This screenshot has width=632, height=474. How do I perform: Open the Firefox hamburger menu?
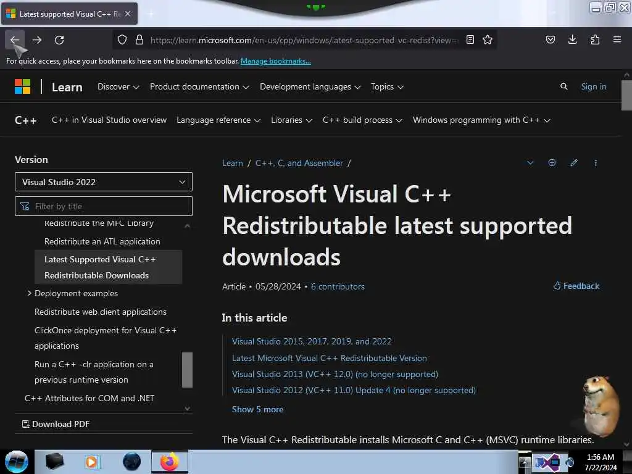point(617,39)
